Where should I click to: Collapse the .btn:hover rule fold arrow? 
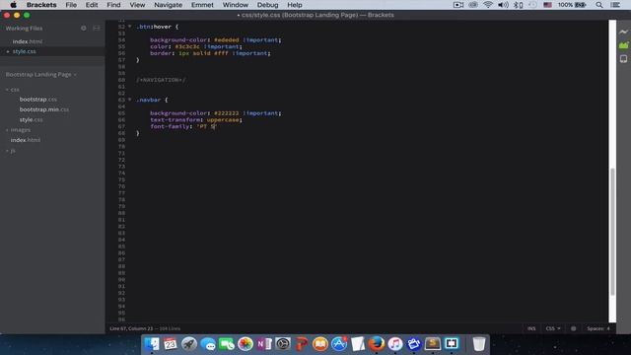point(129,27)
